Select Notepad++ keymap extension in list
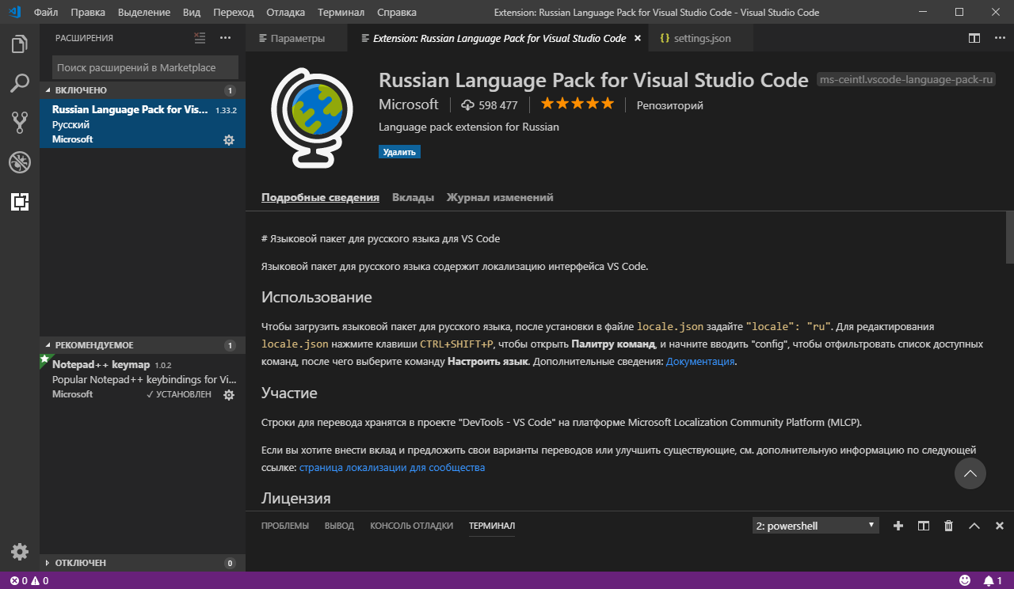The height and width of the screenshot is (589, 1014). tap(143, 379)
